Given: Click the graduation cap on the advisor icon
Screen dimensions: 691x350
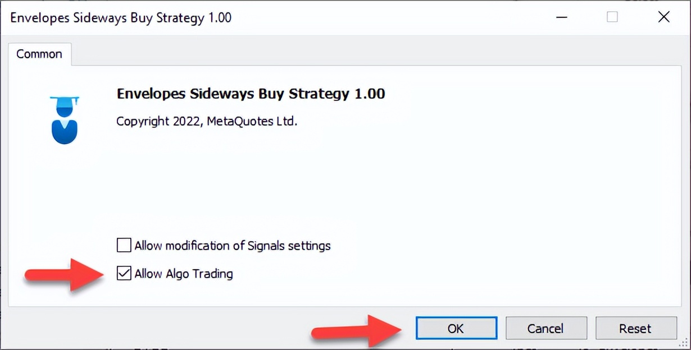Looking at the screenshot, I should click(x=64, y=102).
